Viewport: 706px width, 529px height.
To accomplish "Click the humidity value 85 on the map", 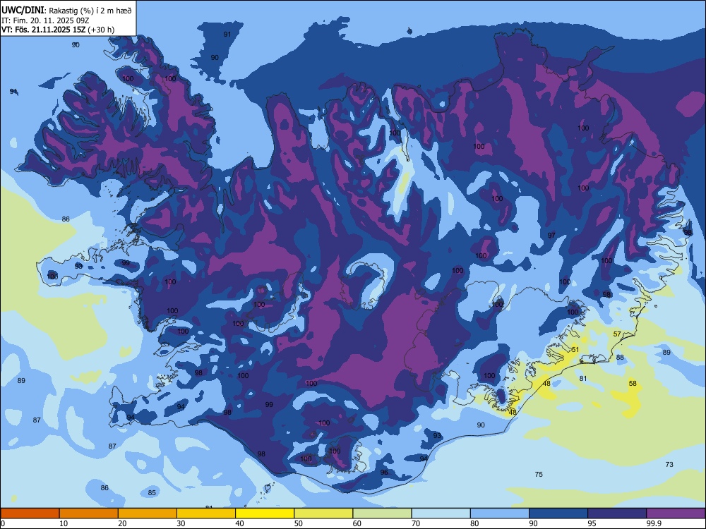I will tap(152, 492).
